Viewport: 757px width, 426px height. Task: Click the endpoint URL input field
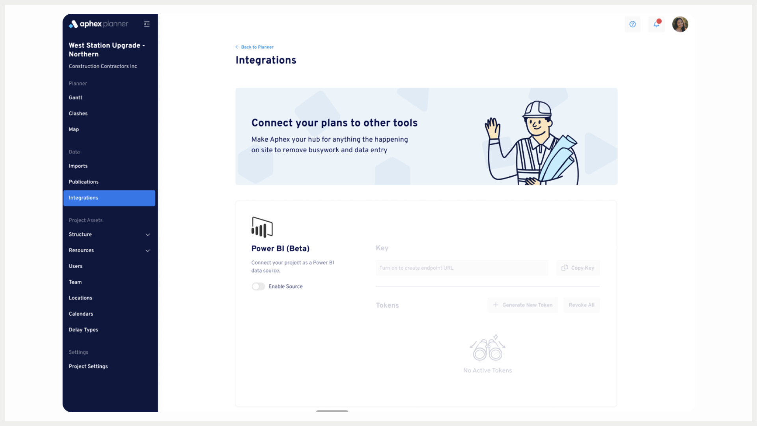click(462, 267)
